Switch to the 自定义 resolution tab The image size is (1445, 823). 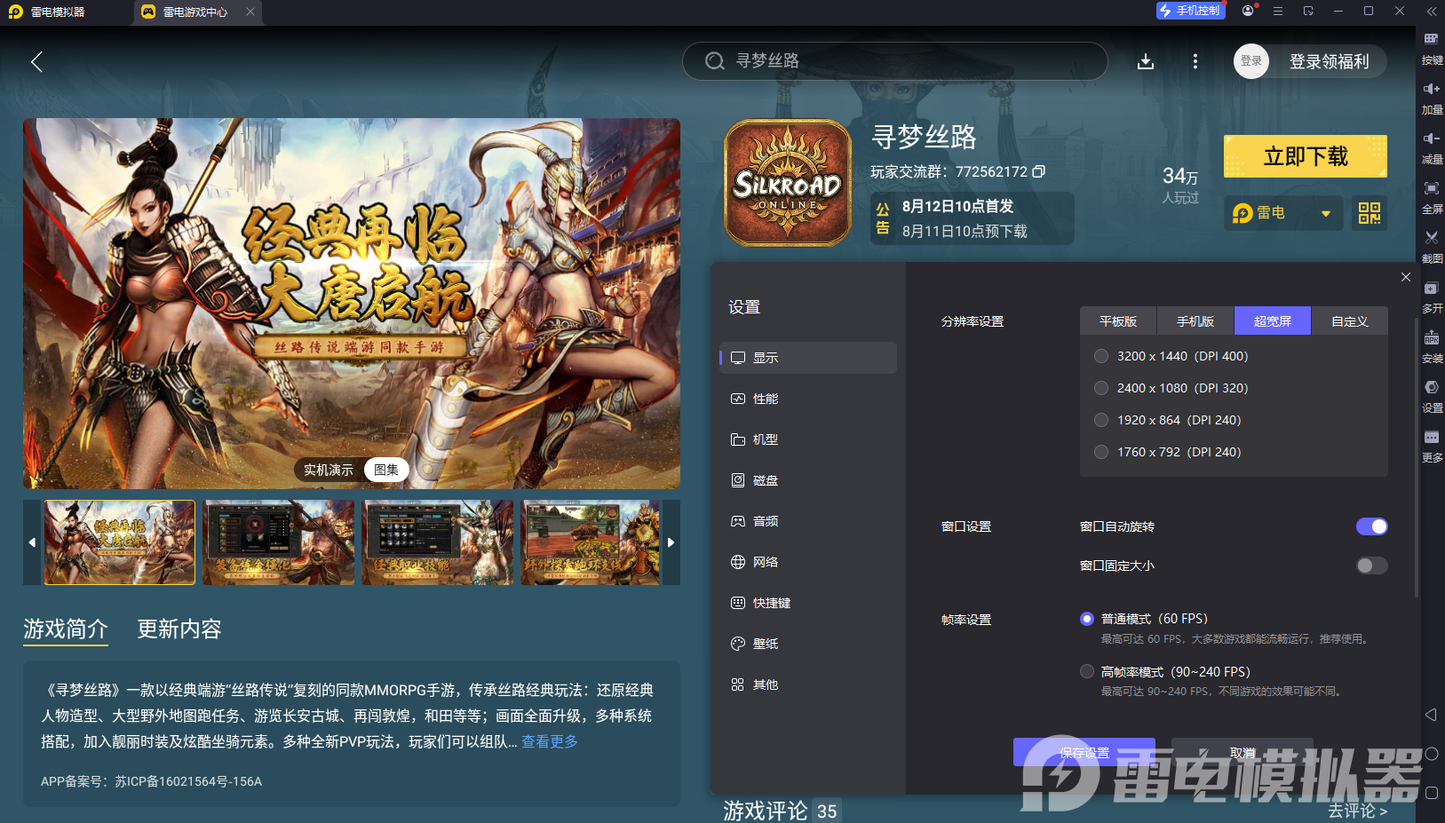(1350, 321)
